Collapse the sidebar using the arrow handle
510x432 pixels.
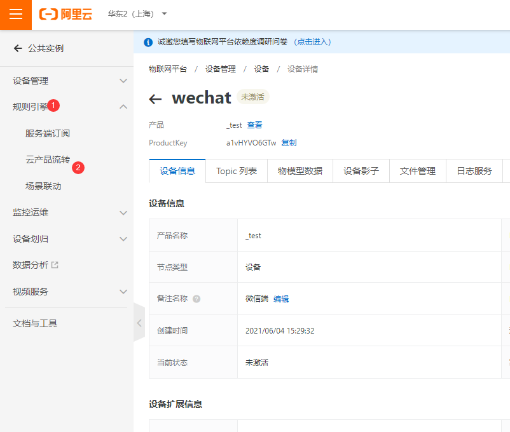139,323
